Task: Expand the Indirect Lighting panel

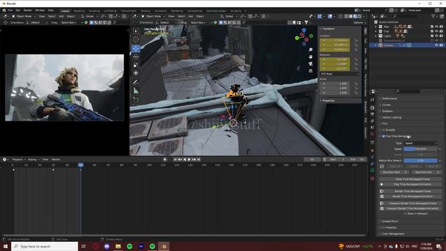Action: (x=392, y=118)
